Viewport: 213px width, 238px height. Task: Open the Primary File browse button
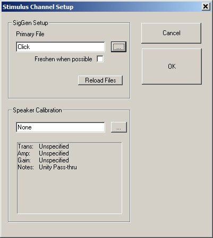click(x=118, y=47)
